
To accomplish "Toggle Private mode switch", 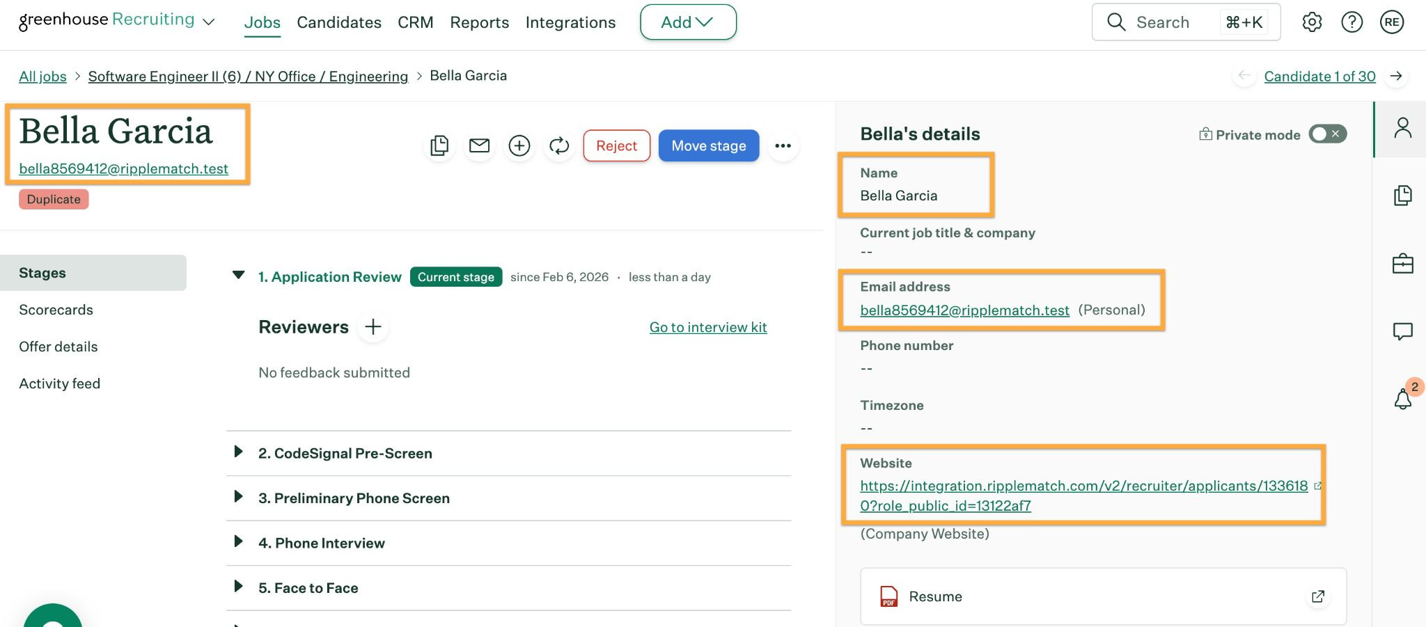I will (1327, 134).
